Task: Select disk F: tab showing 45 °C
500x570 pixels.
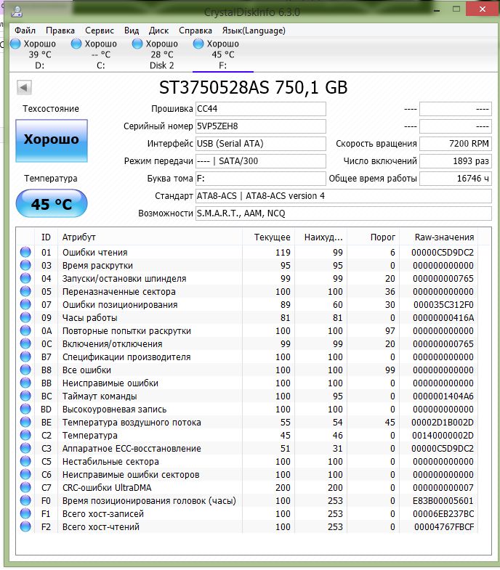Action: 223,54
